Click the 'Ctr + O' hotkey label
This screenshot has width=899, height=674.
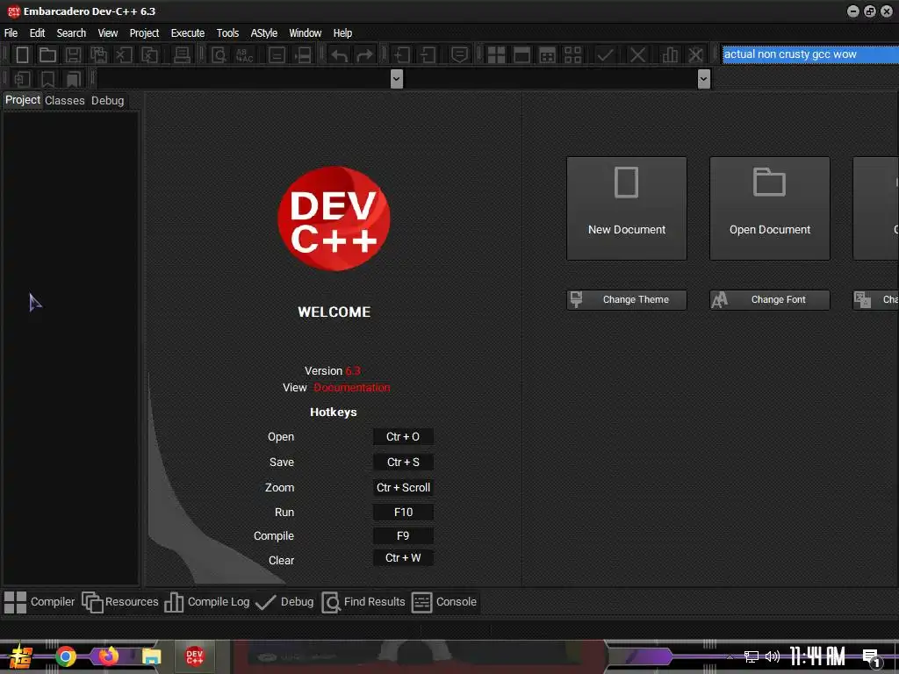point(403,437)
